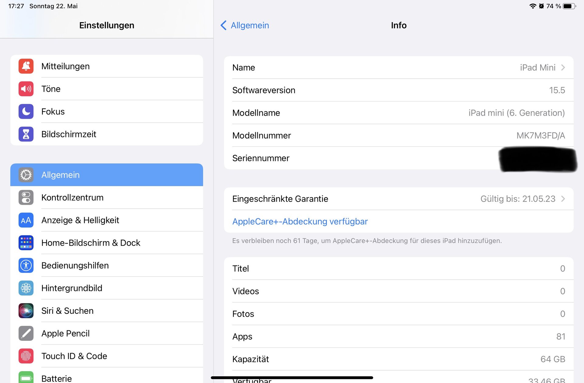Screen dimensions: 584x383
Task: Tap the Home-Bildschirm & Dock grid icon
Action: tap(26, 243)
